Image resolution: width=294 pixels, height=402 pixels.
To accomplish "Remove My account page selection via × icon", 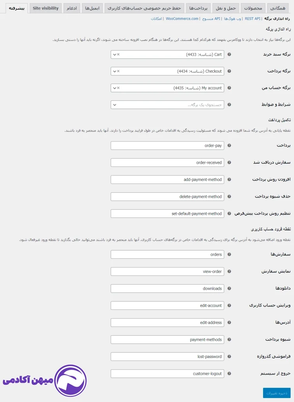I will [x=118, y=88].
